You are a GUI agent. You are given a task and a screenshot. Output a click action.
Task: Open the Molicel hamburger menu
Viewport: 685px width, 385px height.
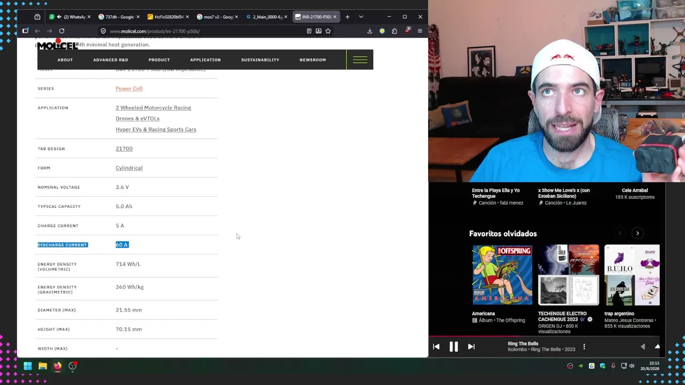(x=360, y=59)
